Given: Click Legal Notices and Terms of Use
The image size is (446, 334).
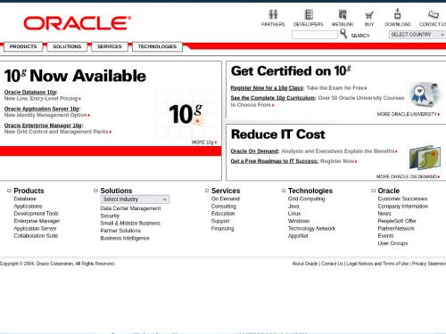Looking at the screenshot, I should 377,264.
